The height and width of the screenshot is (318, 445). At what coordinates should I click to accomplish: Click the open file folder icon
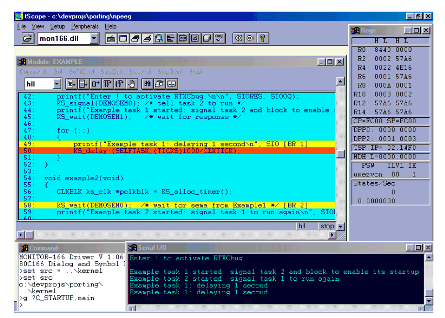28,38
